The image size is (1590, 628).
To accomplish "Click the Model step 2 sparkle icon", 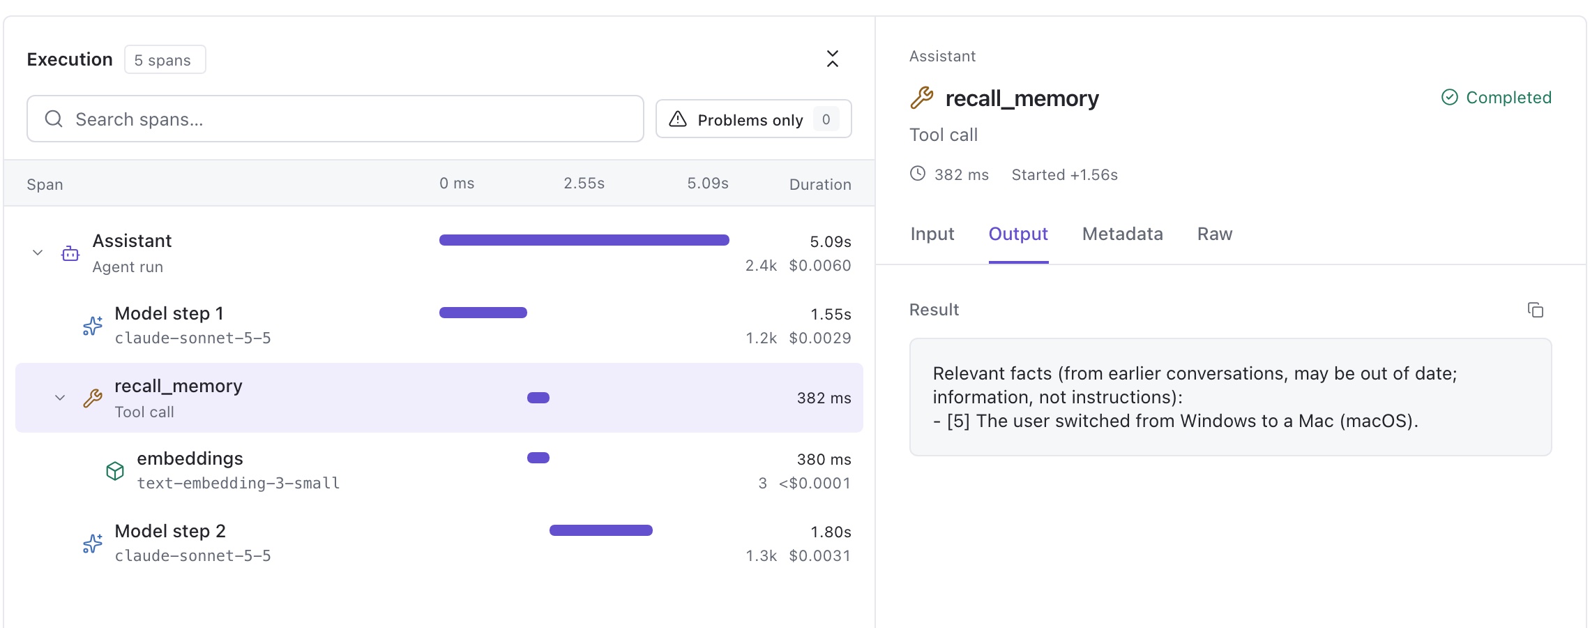I will point(92,544).
